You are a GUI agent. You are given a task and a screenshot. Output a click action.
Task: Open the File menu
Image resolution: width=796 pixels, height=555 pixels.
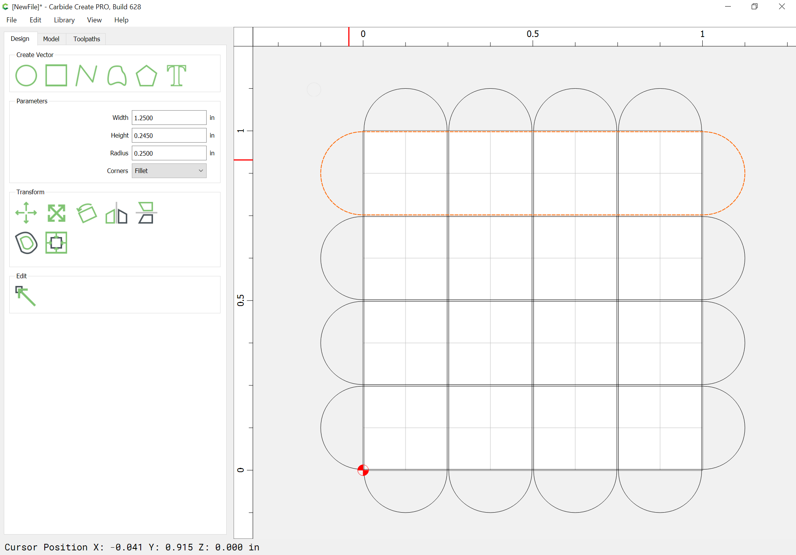click(x=12, y=20)
